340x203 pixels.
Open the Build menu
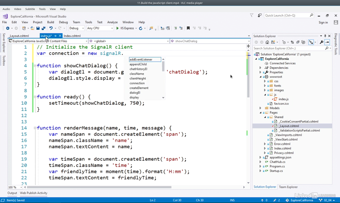pyautogui.click(x=51, y=22)
